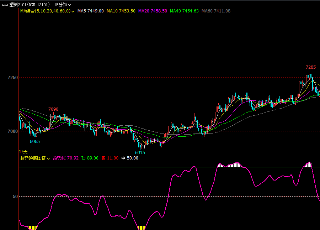Click the 7285 high price label

(x=311, y=67)
